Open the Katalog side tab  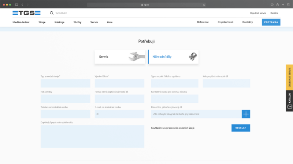[289, 101]
